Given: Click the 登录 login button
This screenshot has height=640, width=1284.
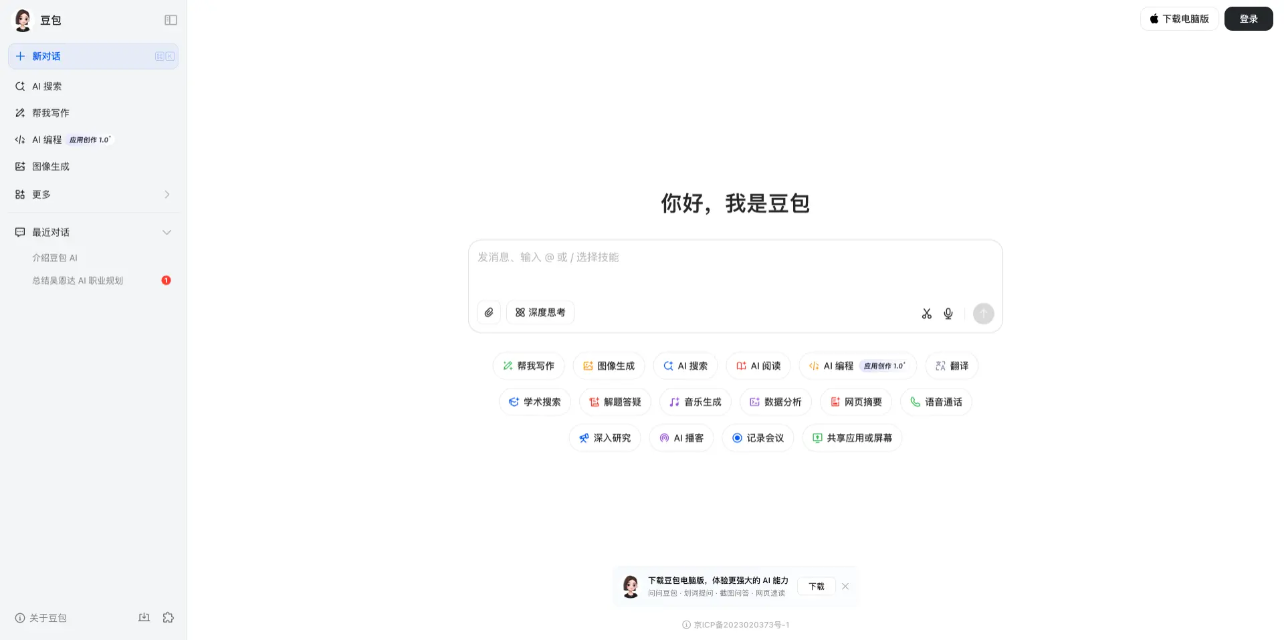Looking at the screenshot, I should 1249,19.
